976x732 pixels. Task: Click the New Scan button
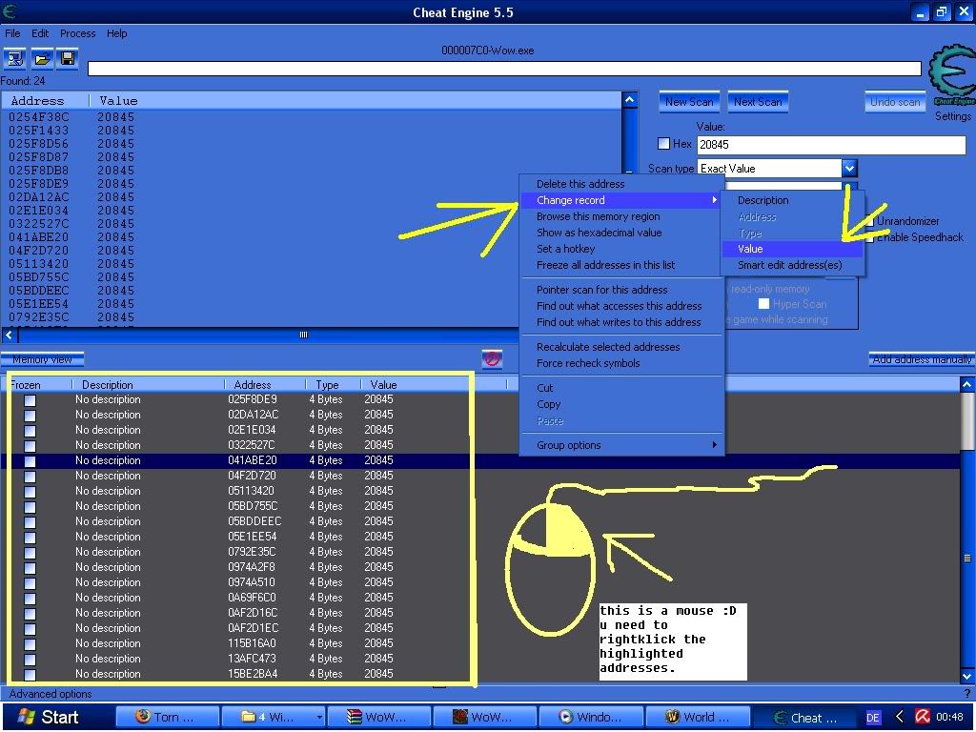click(x=689, y=102)
